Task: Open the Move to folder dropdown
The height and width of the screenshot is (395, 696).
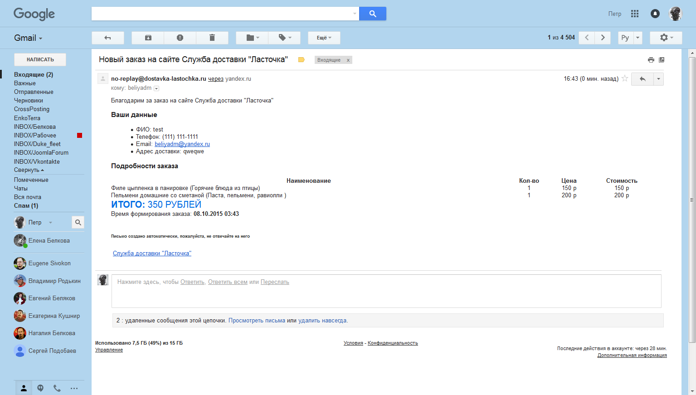Action: (x=252, y=38)
